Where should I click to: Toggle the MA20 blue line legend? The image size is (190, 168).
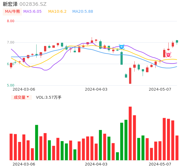83,12
